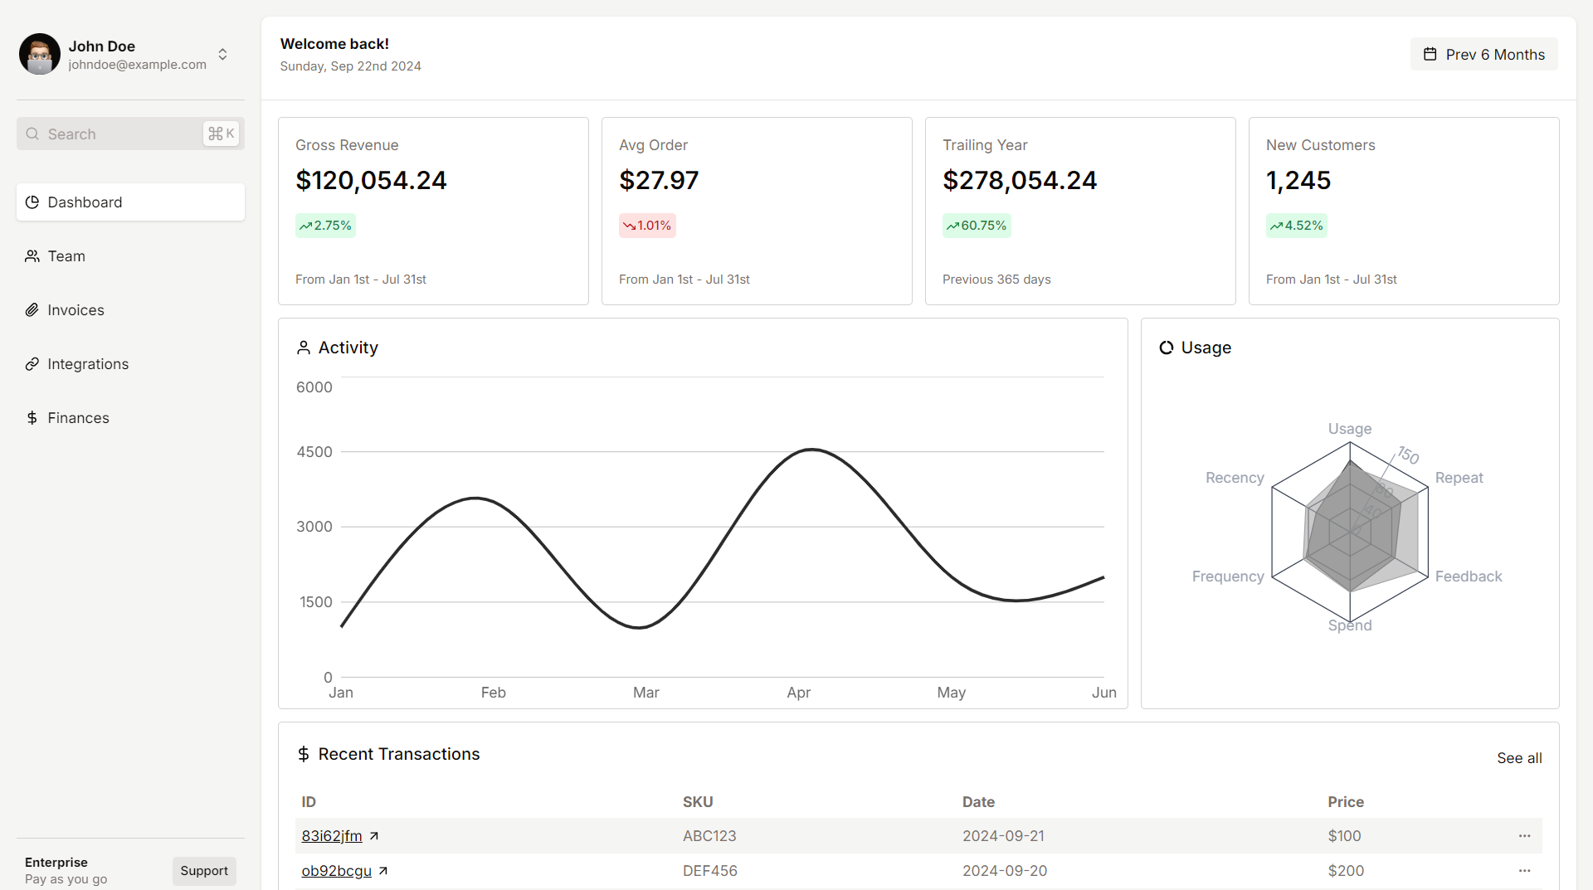Open the Integrations menu item

pos(130,364)
